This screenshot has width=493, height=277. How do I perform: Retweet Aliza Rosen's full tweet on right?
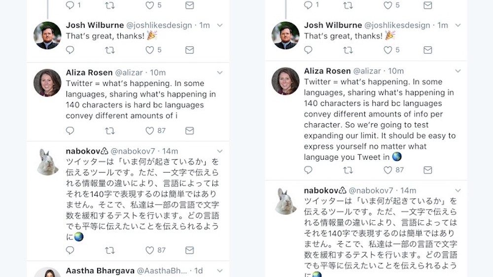tap(348, 170)
